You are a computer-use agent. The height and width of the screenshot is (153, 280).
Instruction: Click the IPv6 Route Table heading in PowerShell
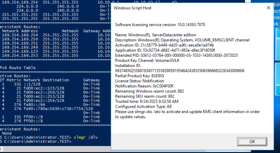point(18,68)
